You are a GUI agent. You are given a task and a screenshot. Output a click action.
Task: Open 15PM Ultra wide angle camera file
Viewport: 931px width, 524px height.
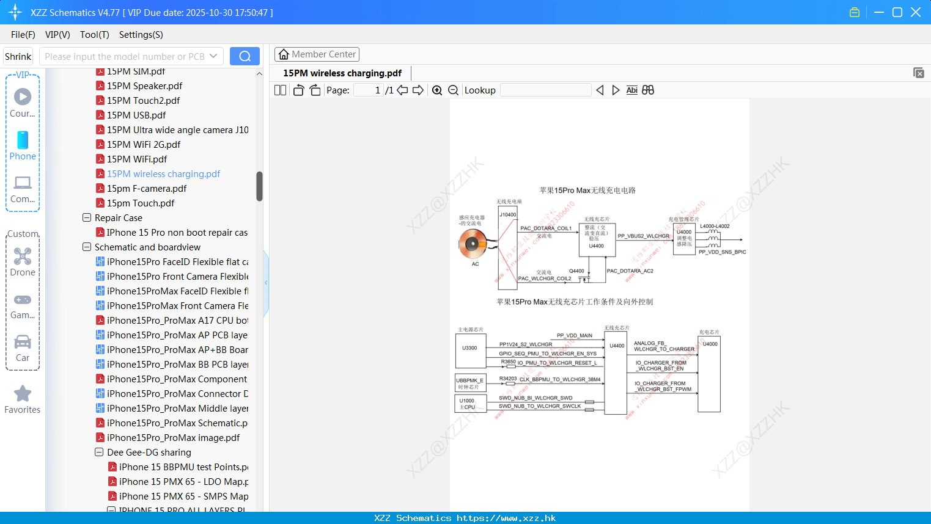pos(172,130)
